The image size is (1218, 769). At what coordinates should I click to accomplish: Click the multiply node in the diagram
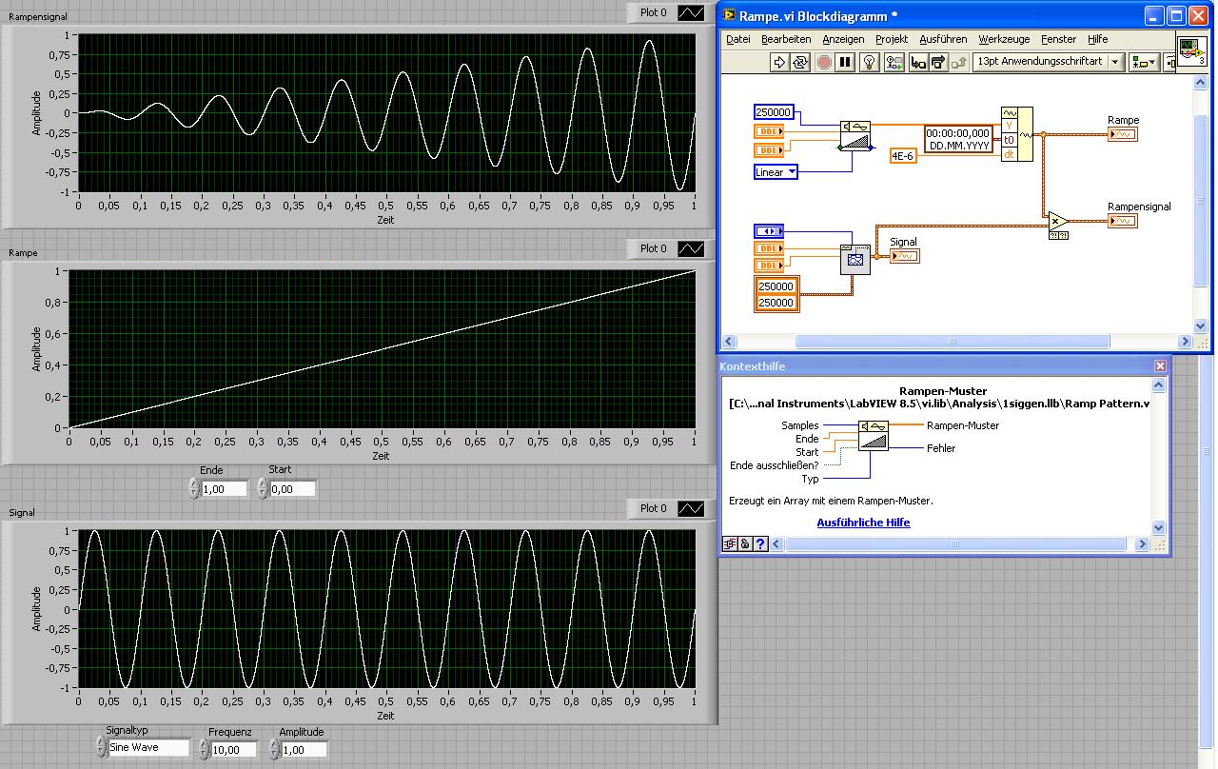[x=1056, y=222]
